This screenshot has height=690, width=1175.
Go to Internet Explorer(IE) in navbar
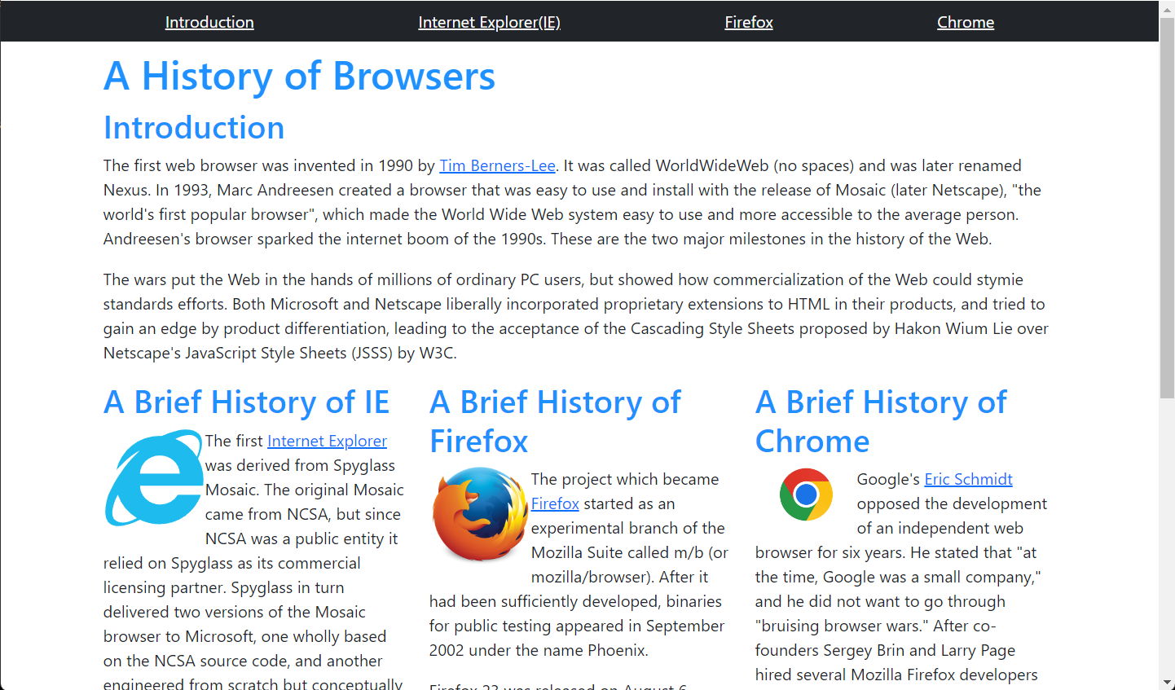pos(489,22)
